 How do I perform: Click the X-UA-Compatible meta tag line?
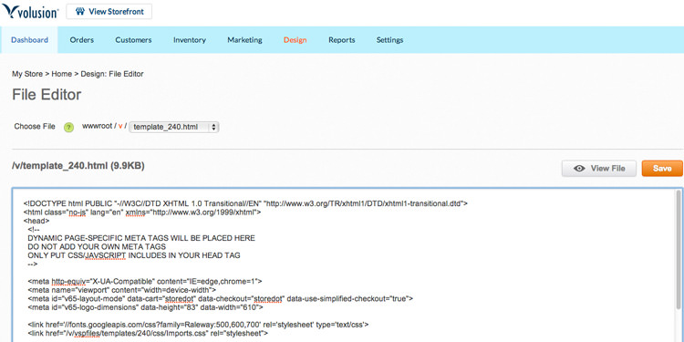145,281
